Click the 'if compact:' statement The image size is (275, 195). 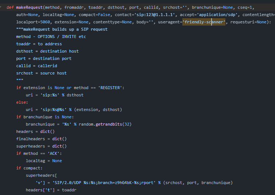[x=29, y=168]
